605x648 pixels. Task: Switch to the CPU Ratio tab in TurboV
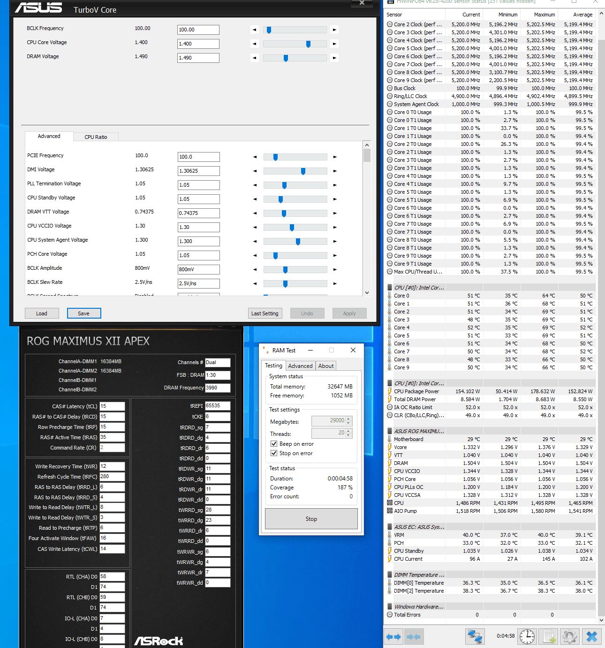pyautogui.click(x=96, y=137)
